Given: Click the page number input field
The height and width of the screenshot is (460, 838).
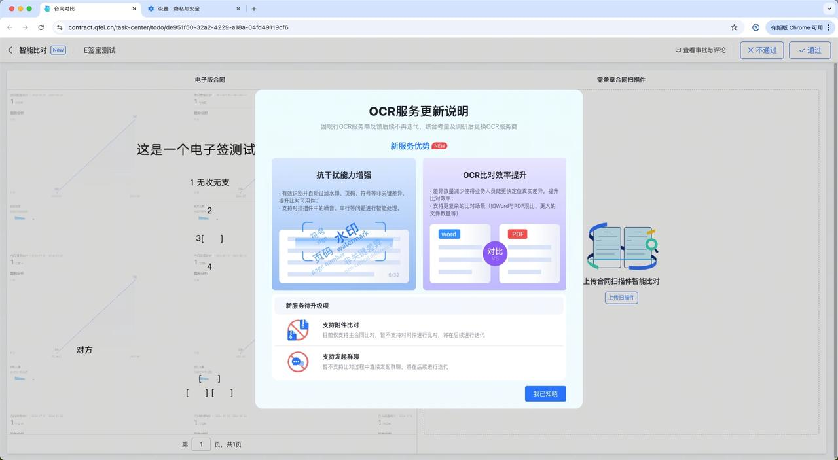Looking at the screenshot, I should point(202,444).
